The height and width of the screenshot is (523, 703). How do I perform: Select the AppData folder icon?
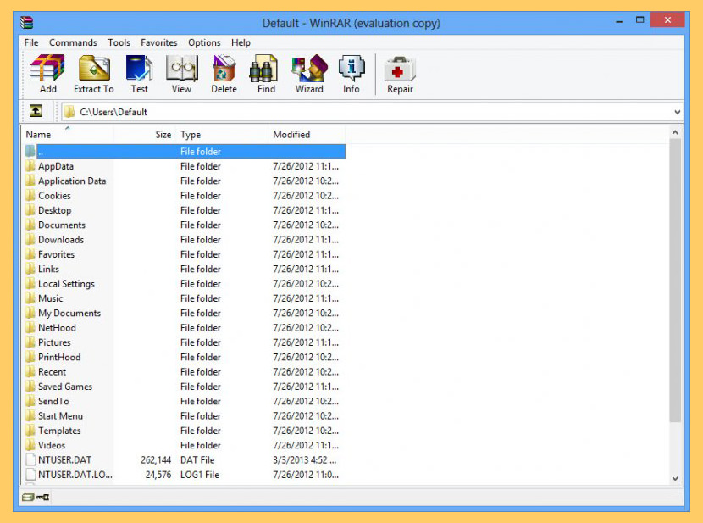click(30, 166)
